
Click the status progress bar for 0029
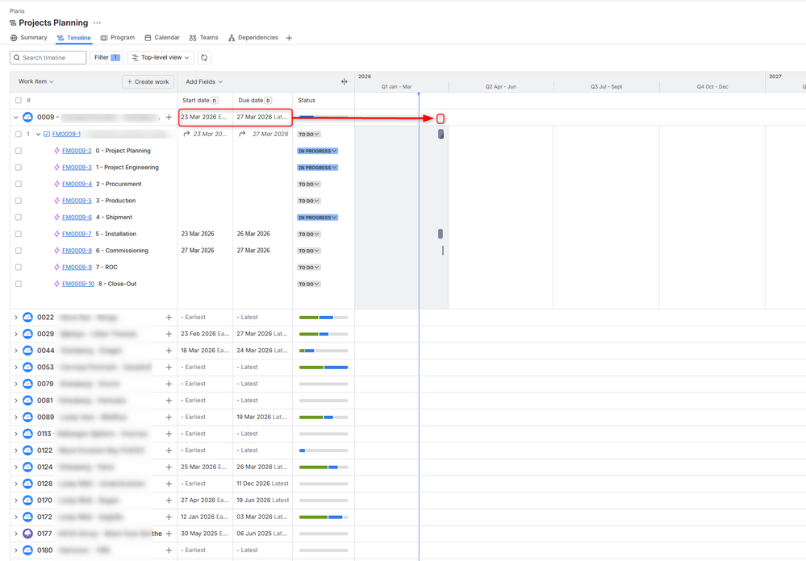pos(324,334)
